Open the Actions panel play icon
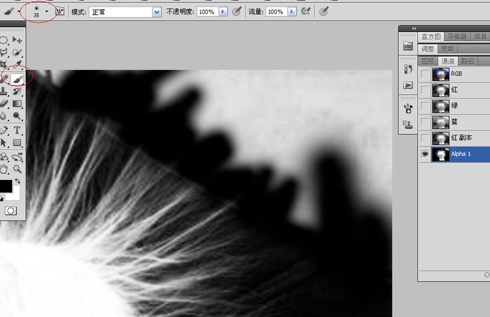The height and width of the screenshot is (317, 490). (408, 85)
